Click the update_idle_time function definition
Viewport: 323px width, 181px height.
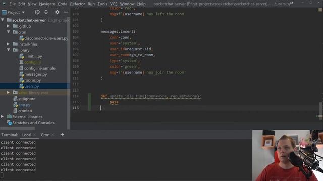pyautogui.click(x=151, y=96)
